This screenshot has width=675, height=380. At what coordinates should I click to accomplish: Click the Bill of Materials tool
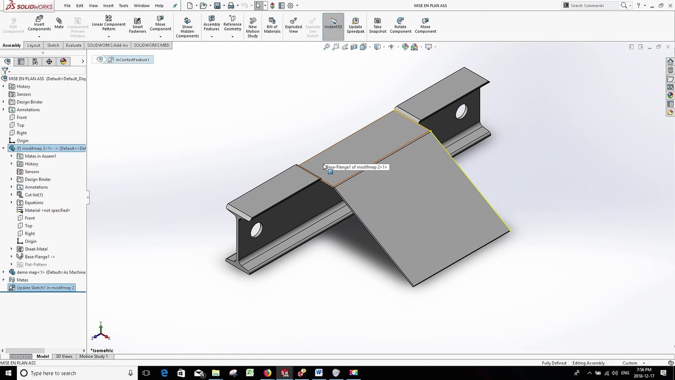click(272, 25)
